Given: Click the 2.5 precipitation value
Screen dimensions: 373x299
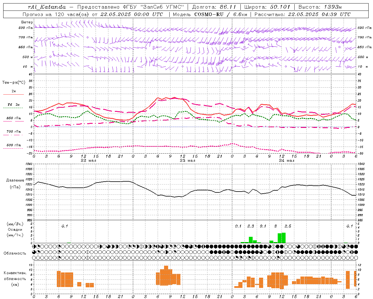Looking at the screenshot, I should [x=288, y=226].
